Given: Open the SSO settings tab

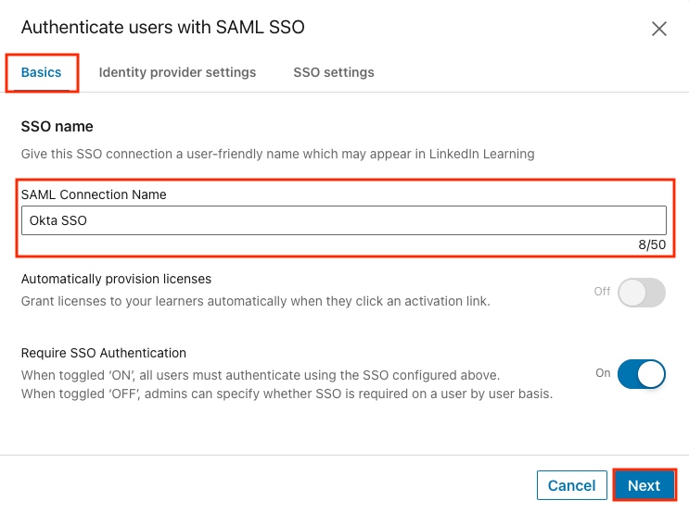Looking at the screenshot, I should (334, 72).
